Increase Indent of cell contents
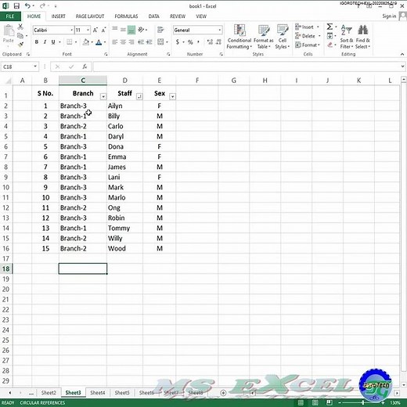407x407 pixels. click(x=149, y=42)
